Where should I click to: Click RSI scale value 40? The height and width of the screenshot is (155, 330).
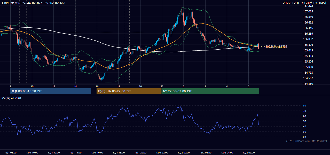point(304,126)
